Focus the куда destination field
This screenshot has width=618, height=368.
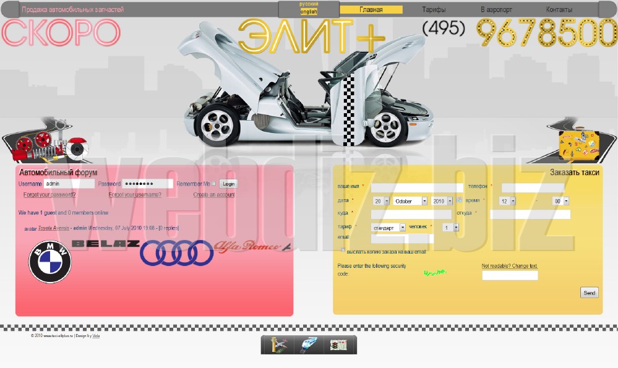click(411, 214)
